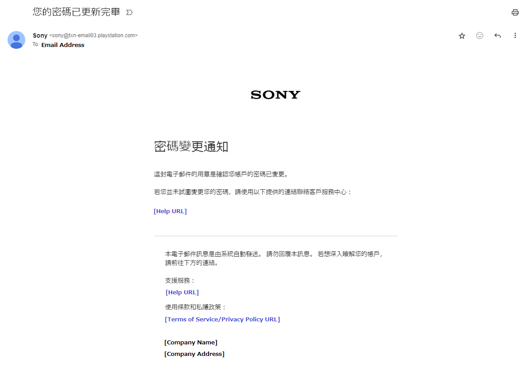Click the sender address sony@txn-email03.playstation.com

[x=93, y=35]
